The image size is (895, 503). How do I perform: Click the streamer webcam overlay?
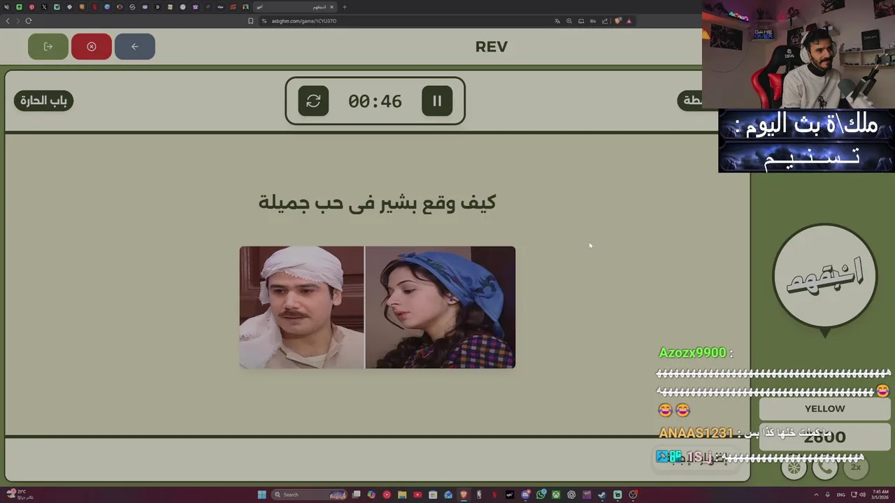click(x=799, y=54)
